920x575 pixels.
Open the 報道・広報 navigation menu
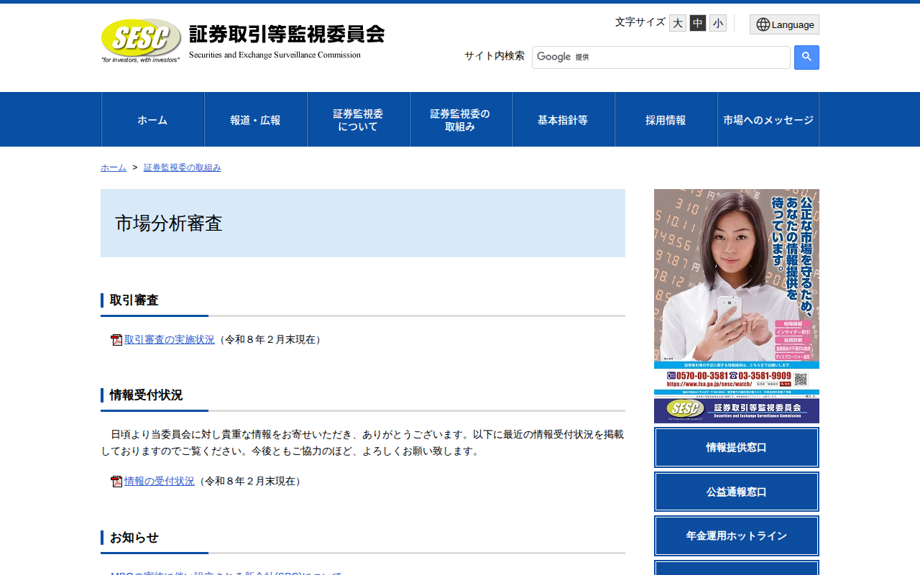pyautogui.click(x=255, y=119)
